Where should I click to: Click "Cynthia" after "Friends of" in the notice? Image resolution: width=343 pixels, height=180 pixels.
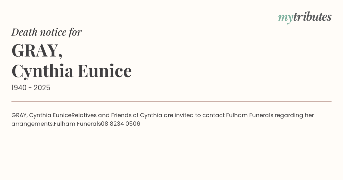(x=151, y=115)
